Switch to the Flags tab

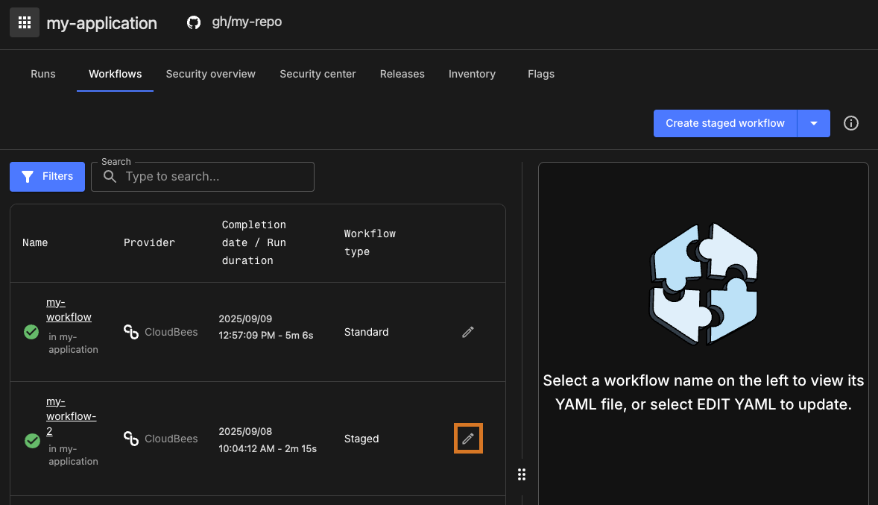pos(540,74)
